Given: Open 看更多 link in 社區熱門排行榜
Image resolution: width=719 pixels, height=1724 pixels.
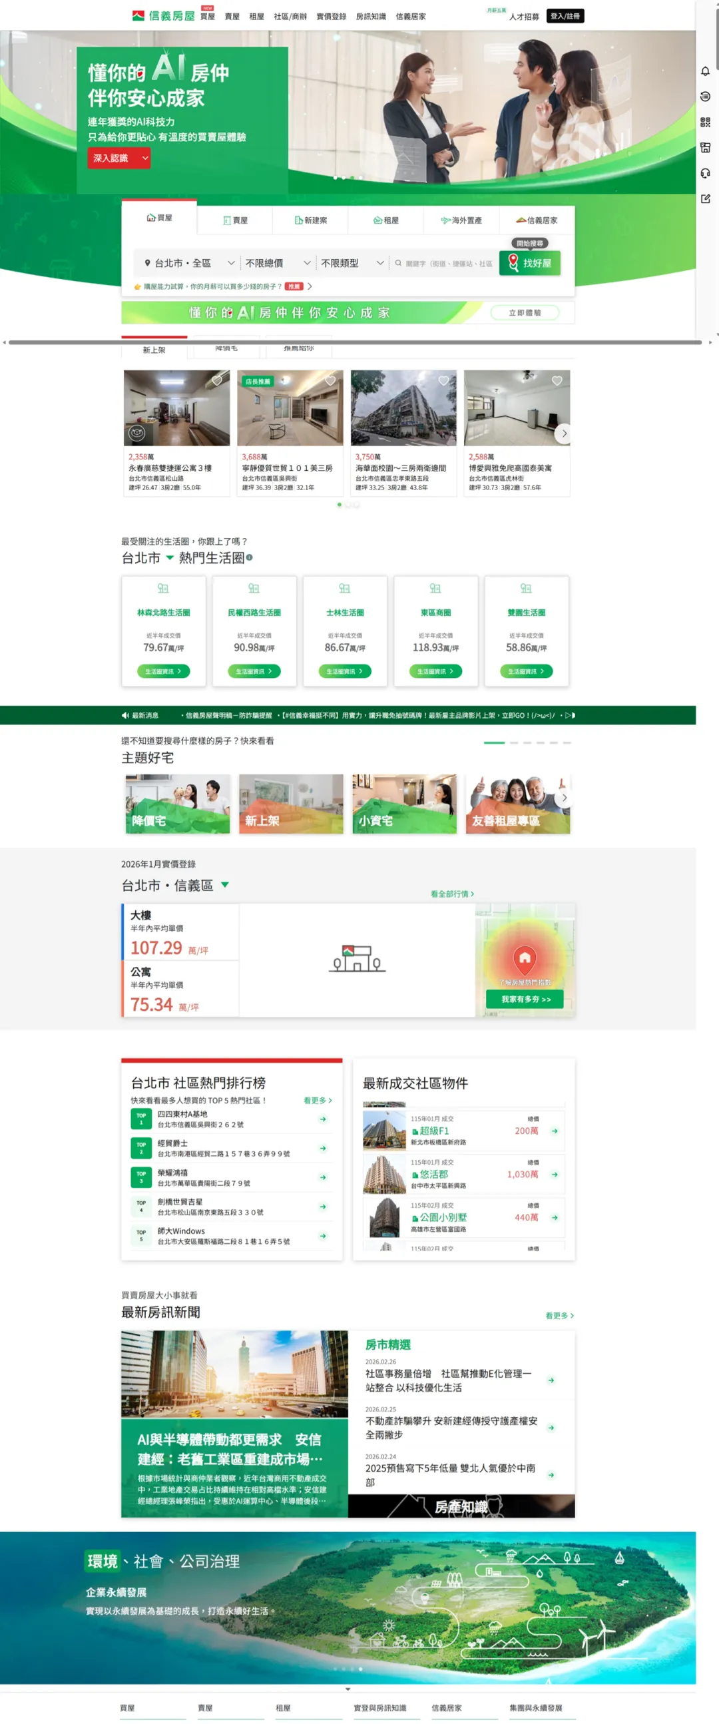Looking at the screenshot, I should (x=317, y=1099).
